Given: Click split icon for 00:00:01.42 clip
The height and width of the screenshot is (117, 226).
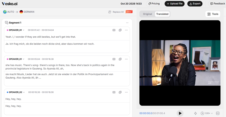Looking at the screenshot, I should point(114,30).
